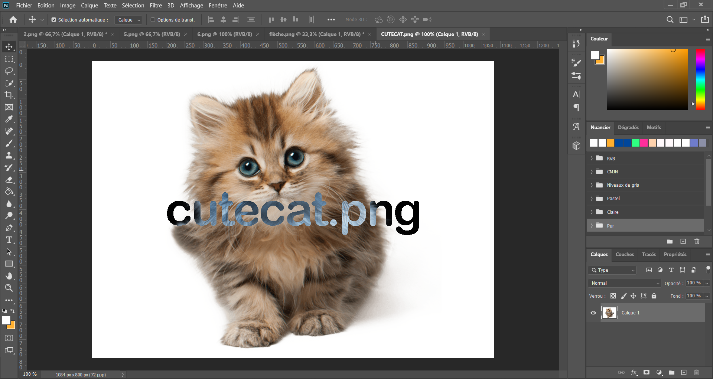The image size is (713, 379).
Task: Open the Glyphs panel icon
Action: point(576,127)
